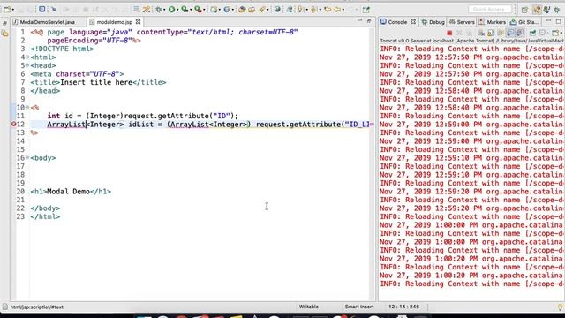This screenshot has width=565, height=318.
Task: Click the main toolbar icon before Quick Access
Action: point(366,10)
